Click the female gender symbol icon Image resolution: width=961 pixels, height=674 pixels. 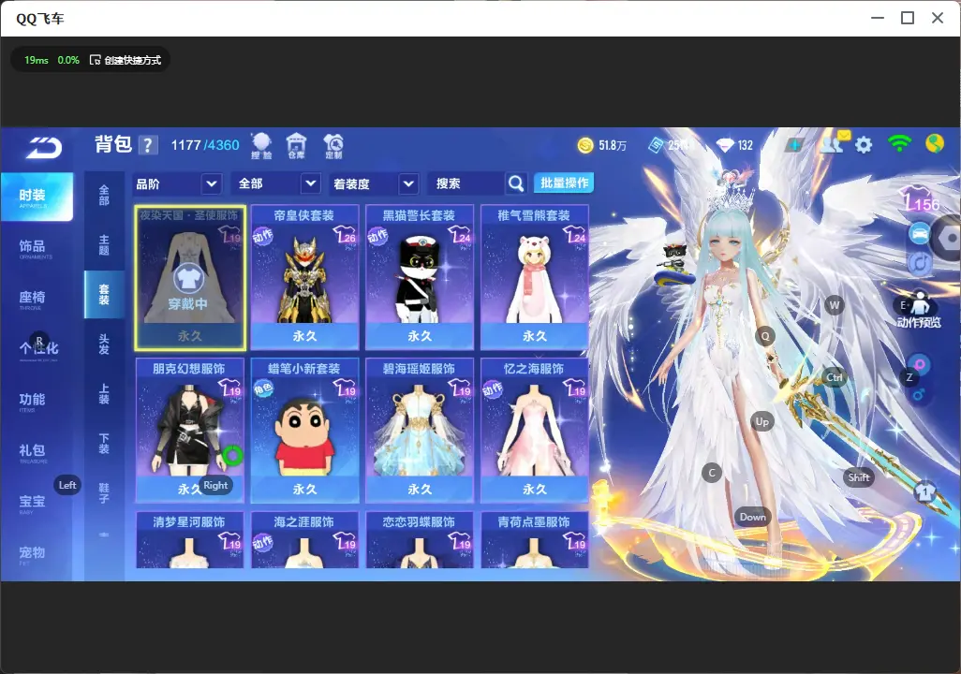click(x=919, y=364)
